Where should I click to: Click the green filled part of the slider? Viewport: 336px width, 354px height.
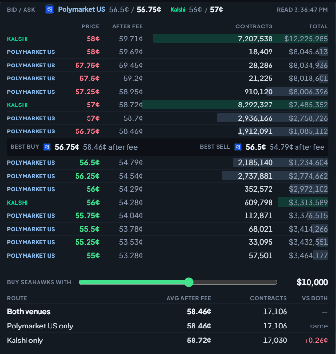pyautogui.click(x=132, y=282)
